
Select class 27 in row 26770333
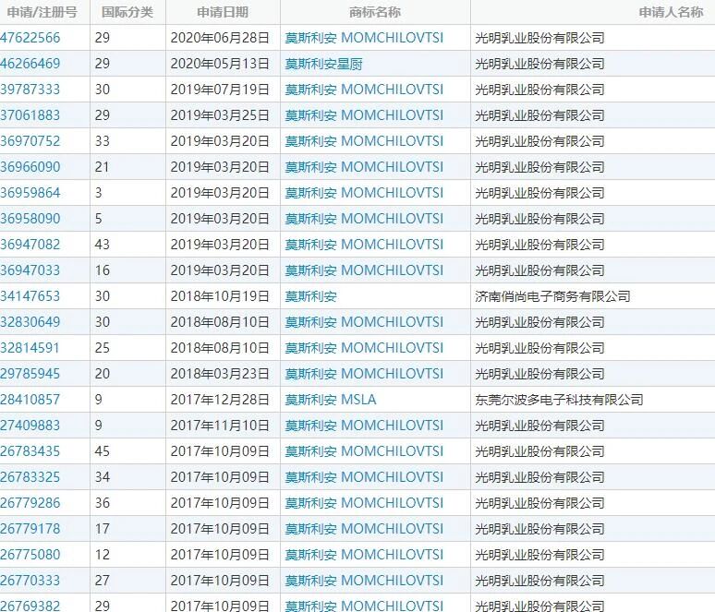103,580
